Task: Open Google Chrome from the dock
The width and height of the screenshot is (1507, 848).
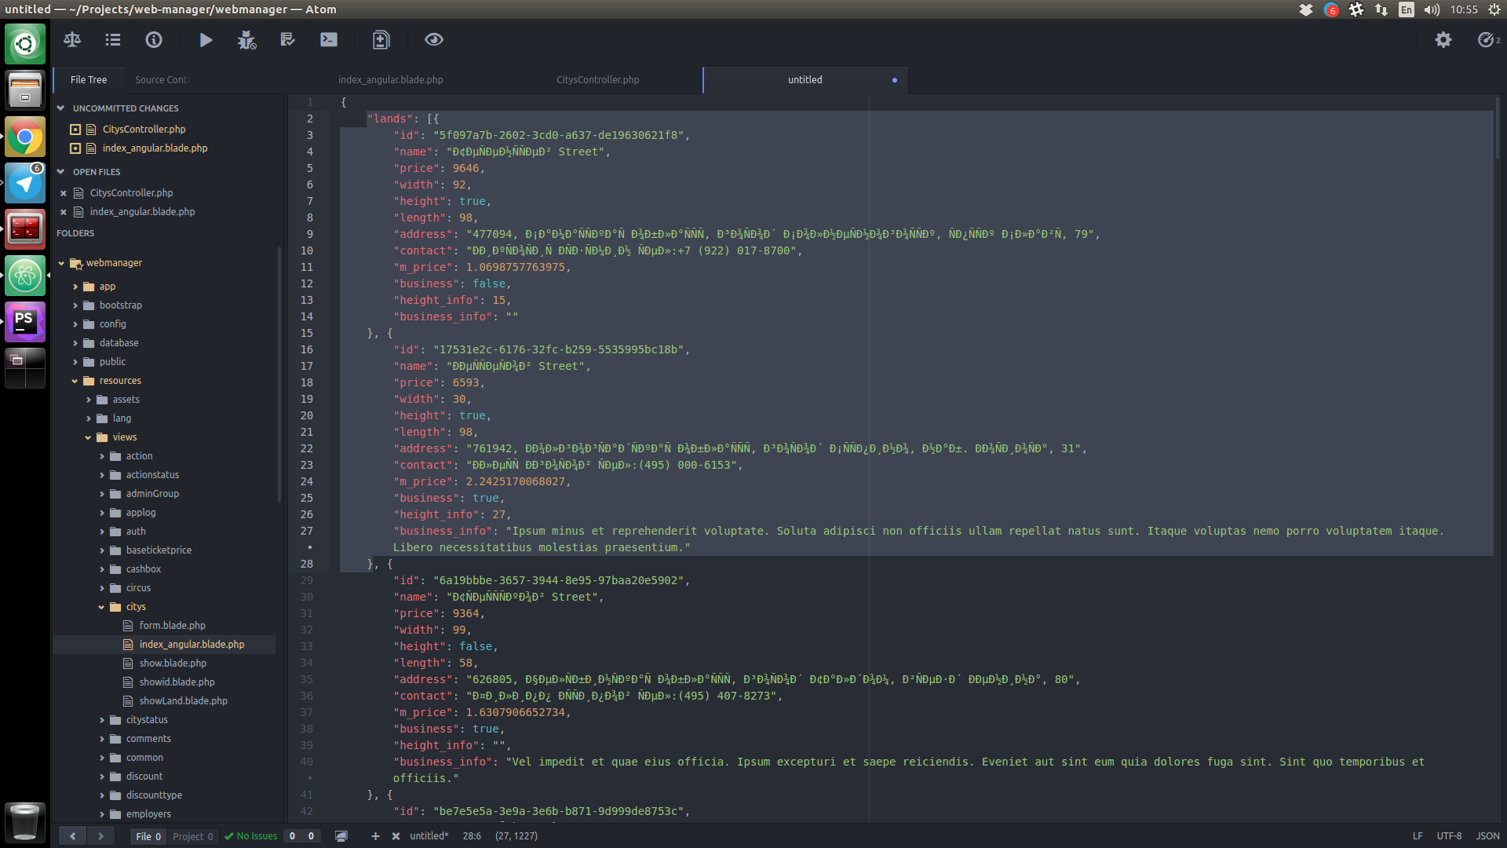Action: tap(25, 137)
